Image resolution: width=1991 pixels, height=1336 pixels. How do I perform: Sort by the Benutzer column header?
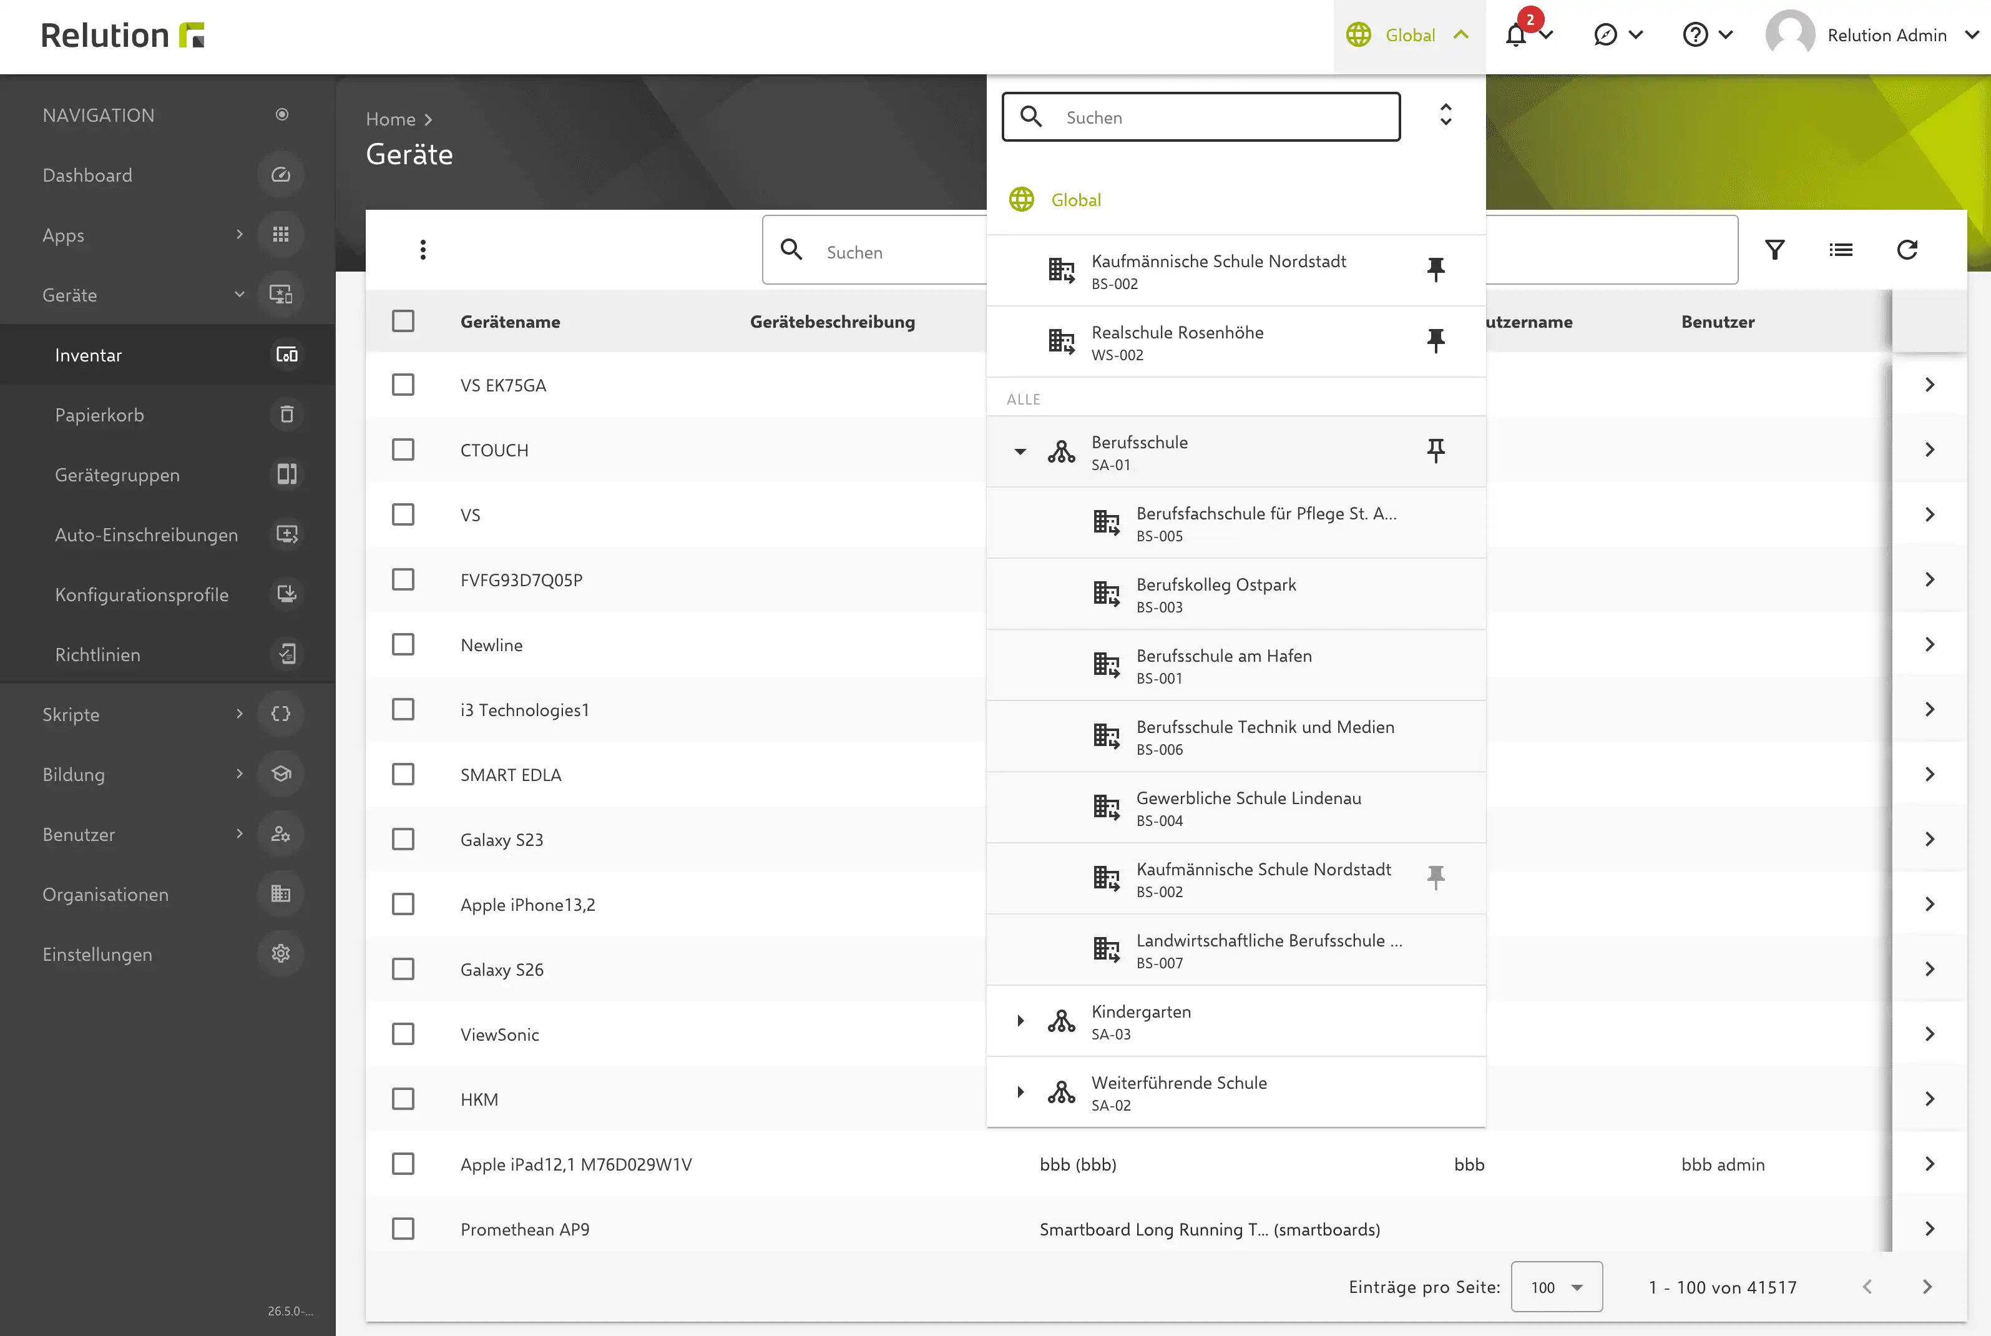1718,322
